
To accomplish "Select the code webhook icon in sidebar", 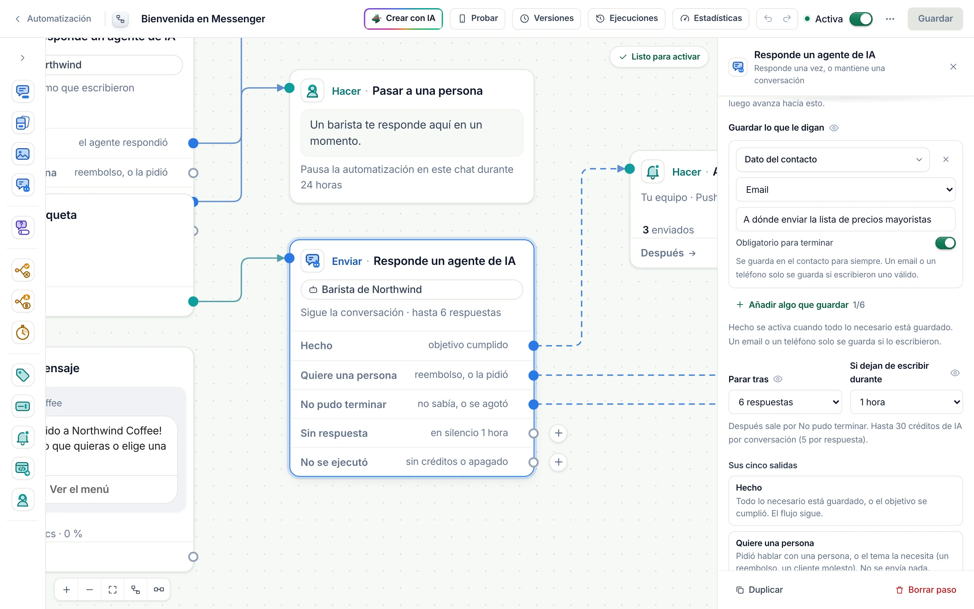I will pyautogui.click(x=23, y=469).
